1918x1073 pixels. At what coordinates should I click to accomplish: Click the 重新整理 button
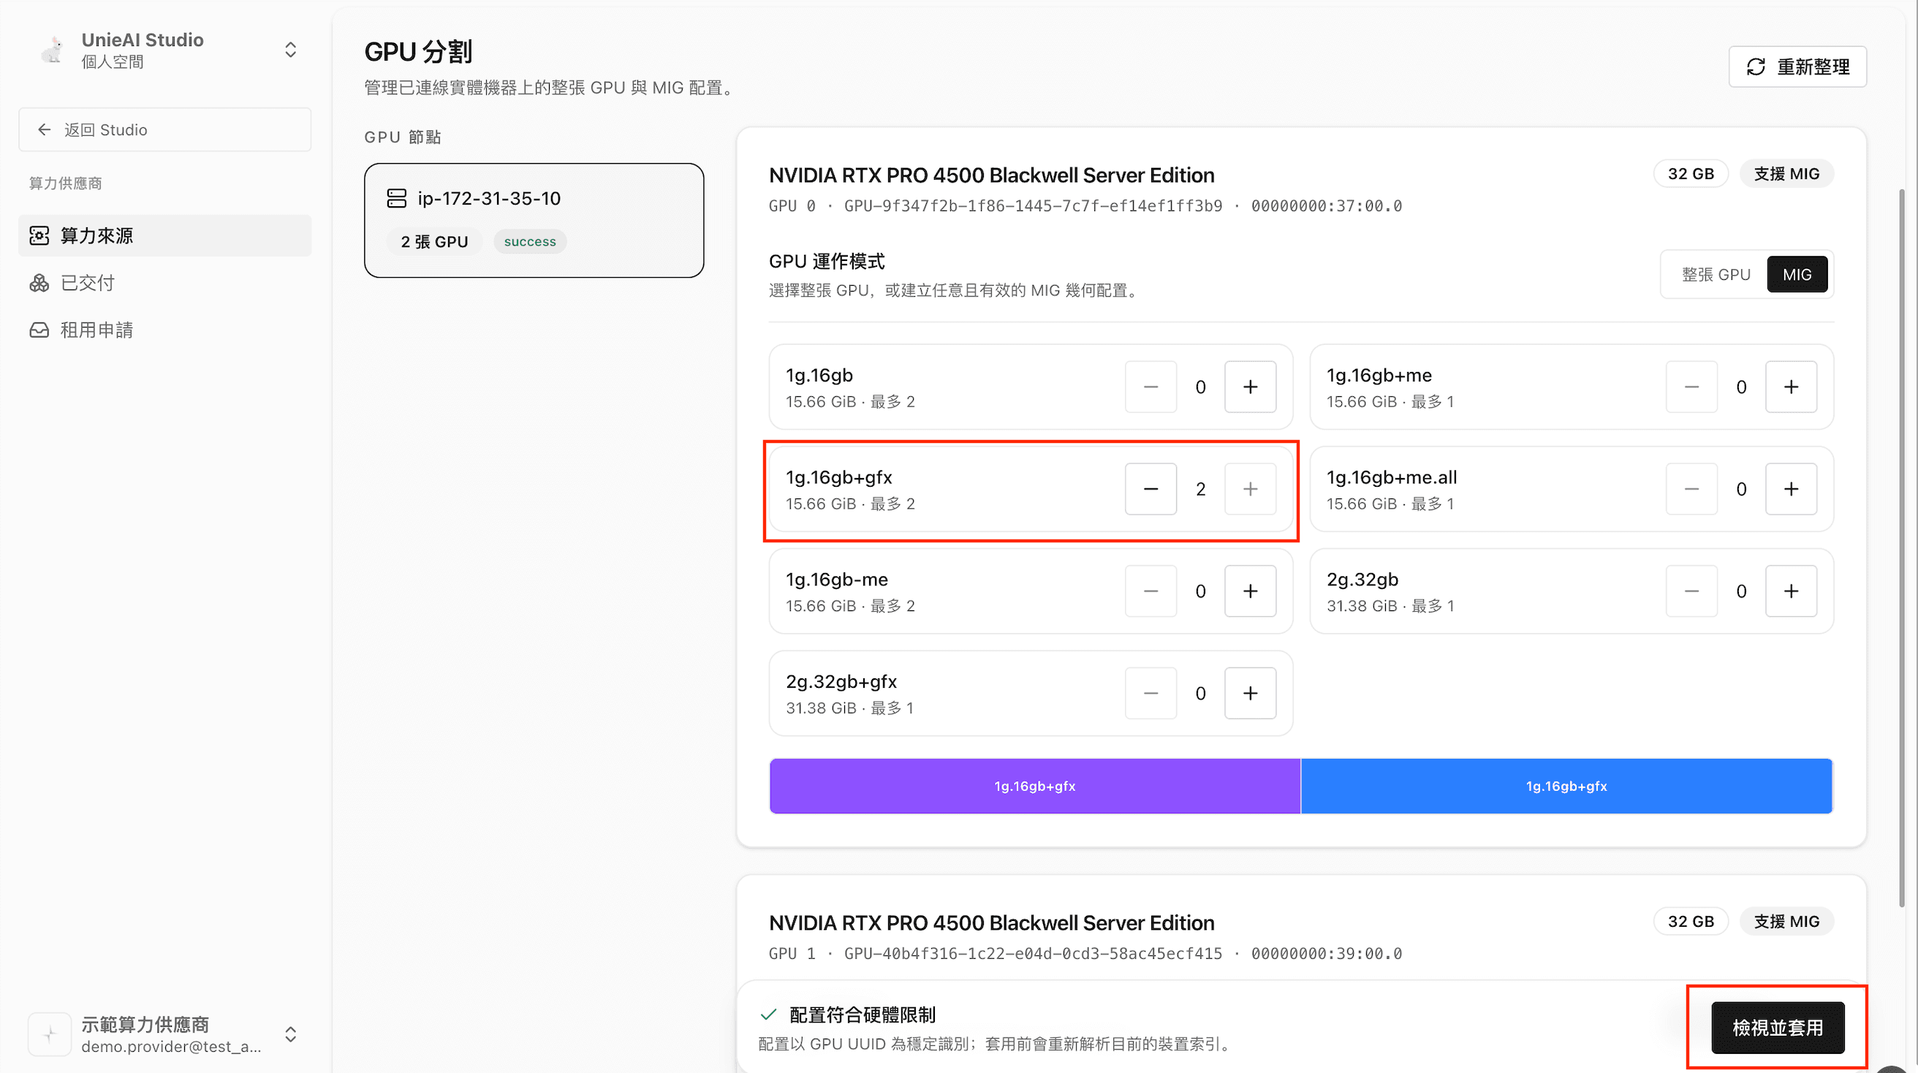[1797, 67]
